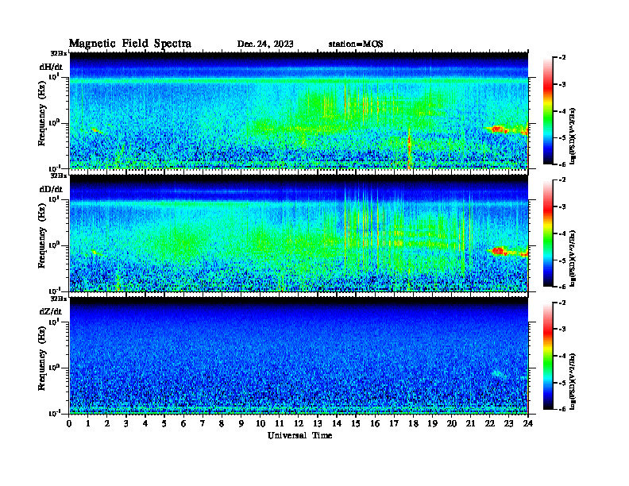The height and width of the screenshot is (486, 629).
Task: Click the hour "0" tick label
Action: pos(69,424)
